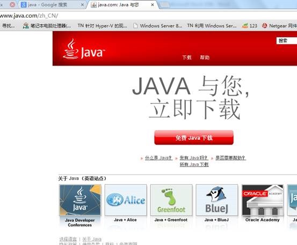The image size is (297, 245).
Task: Click the TN Hyper-V bookmark
Action: [x=102, y=26]
